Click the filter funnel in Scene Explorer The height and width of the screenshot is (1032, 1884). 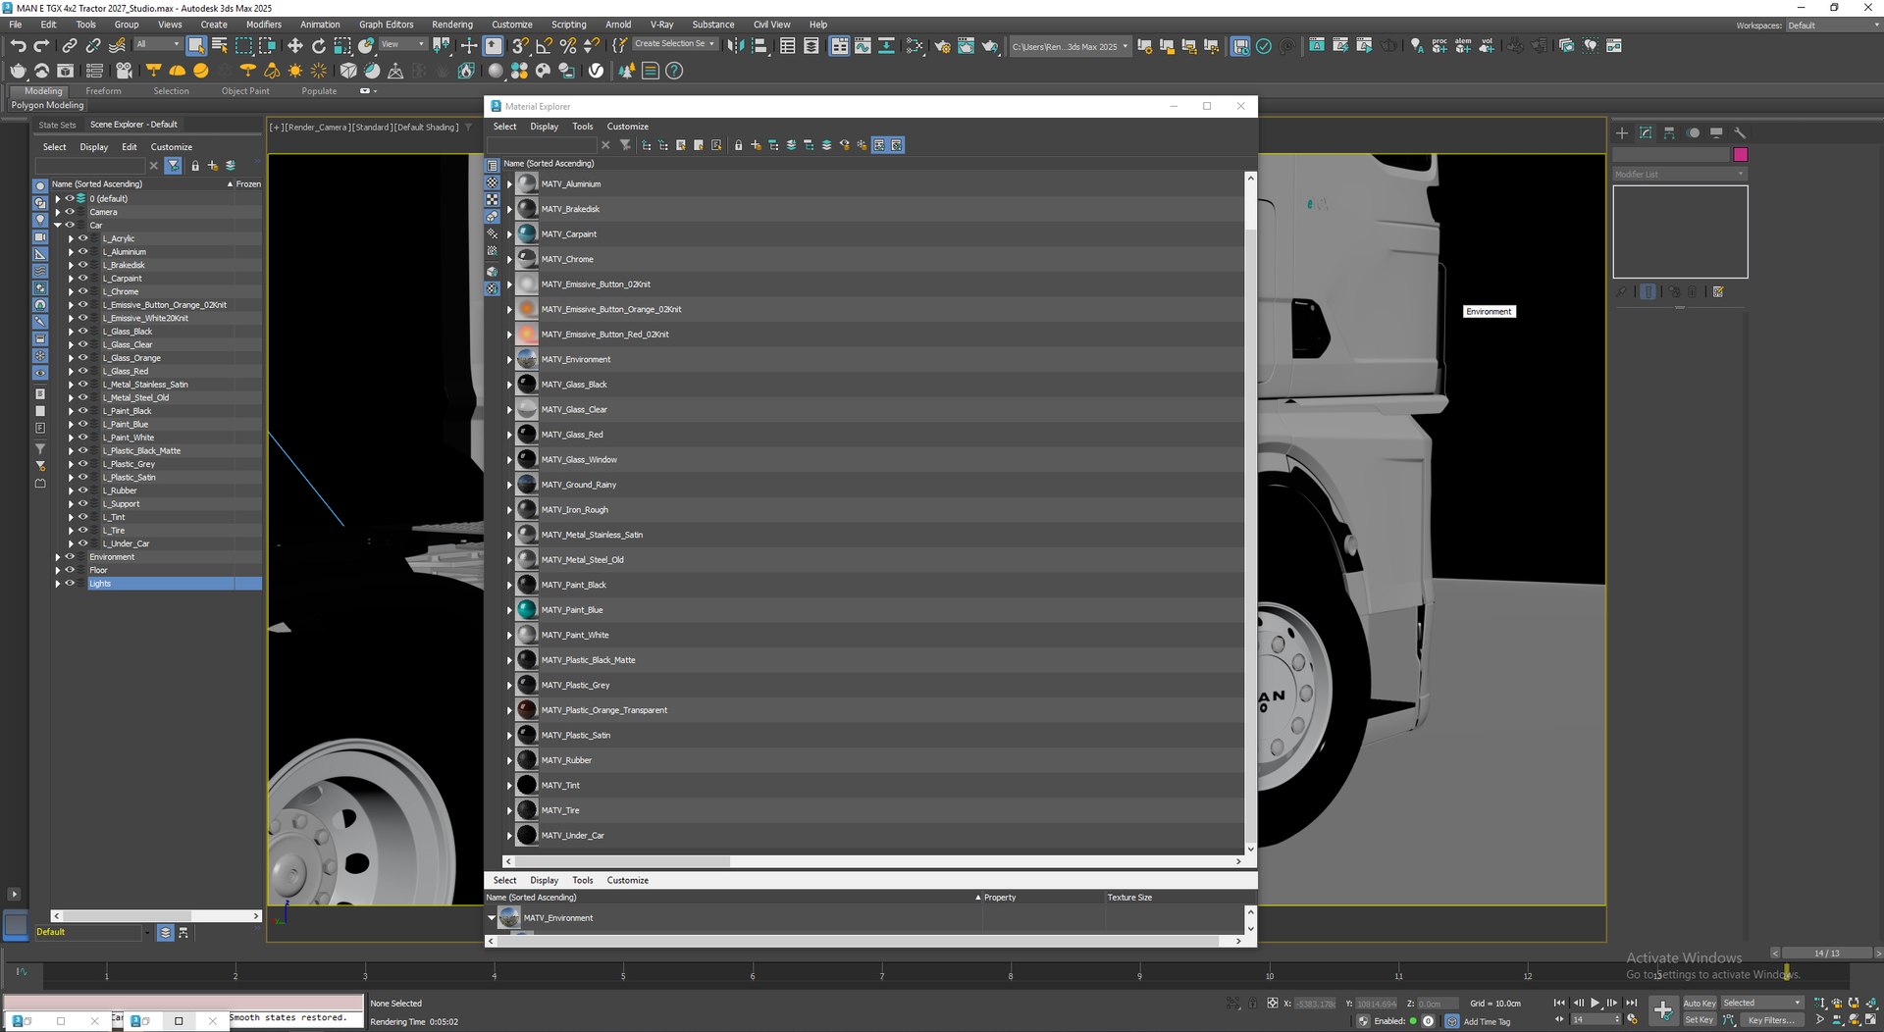[x=174, y=166]
